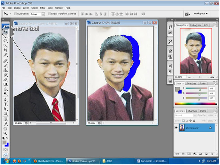The width and height of the screenshot is (220, 165).
Task: Enable the Auto-Select checkbox
Action: click(x=15, y=14)
